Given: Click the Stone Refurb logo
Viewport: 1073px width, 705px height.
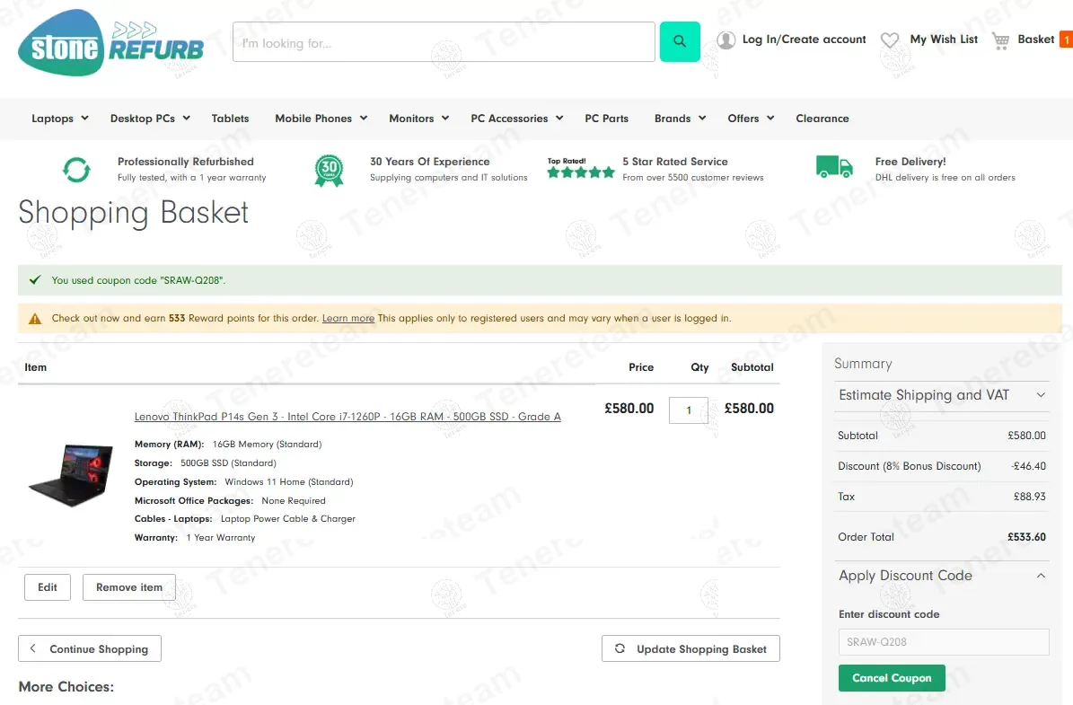Looking at the screenshot, I should point(110,42).
